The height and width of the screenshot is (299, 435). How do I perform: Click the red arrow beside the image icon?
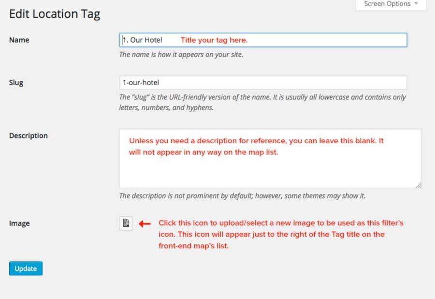(145, 224)
